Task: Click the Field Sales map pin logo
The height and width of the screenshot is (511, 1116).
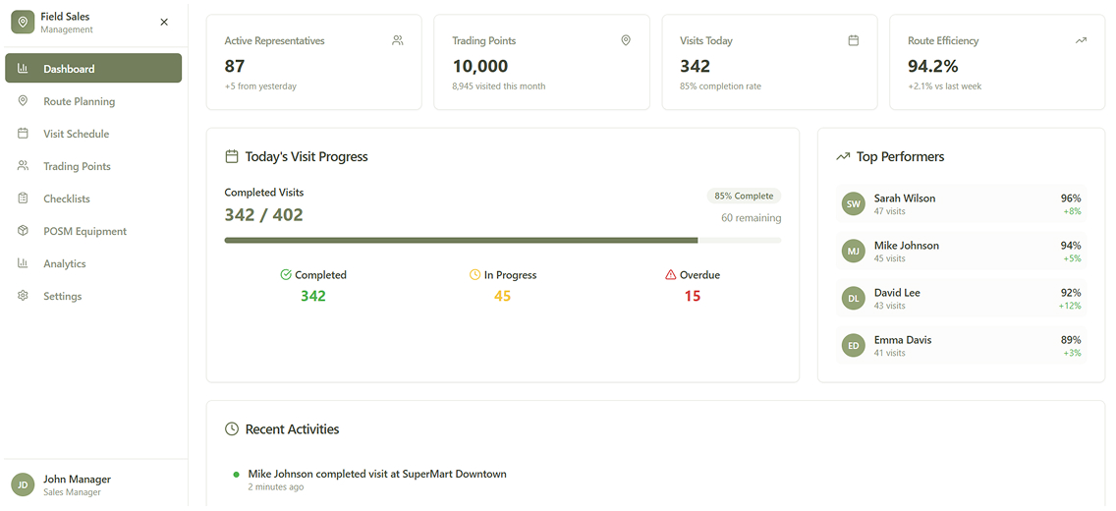Action: [x=23, y=23]
